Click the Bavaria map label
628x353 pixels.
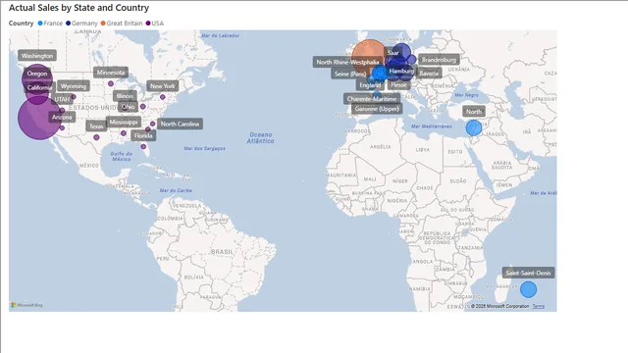click(x=429, y=74)
